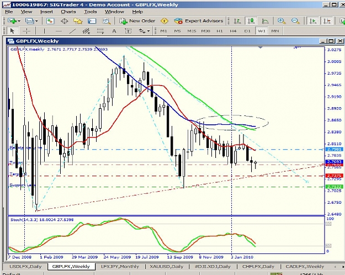Open the Charts menu
Viewport: 345px width, 275px height.
point(68,12)
